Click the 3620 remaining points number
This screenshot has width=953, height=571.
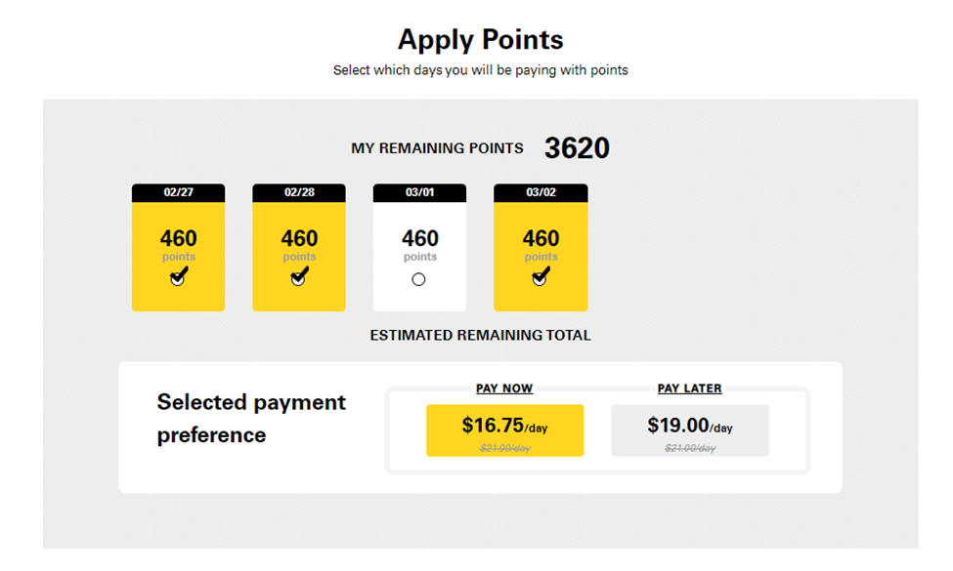tap(577, 148)
